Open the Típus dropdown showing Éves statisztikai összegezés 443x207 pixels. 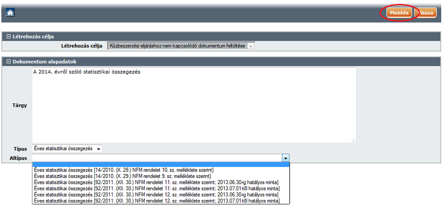(68, 149)
